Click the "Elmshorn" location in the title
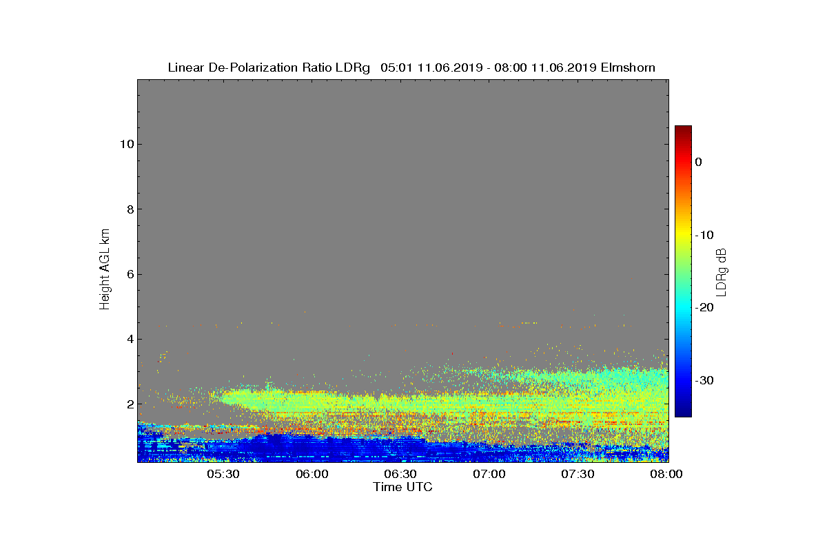This screenshot has height=551, width=827. point(628,67)
